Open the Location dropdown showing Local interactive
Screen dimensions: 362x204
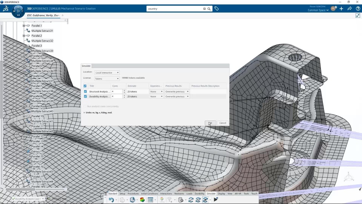coord(107,73)
